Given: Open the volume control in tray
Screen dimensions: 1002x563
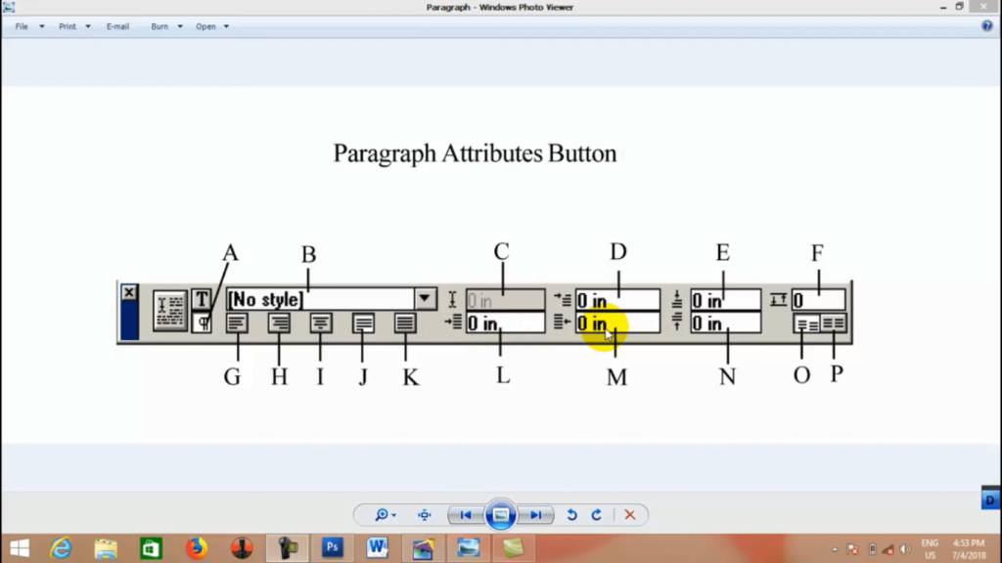Looking at the screenshot, I should tap(905, 549).
